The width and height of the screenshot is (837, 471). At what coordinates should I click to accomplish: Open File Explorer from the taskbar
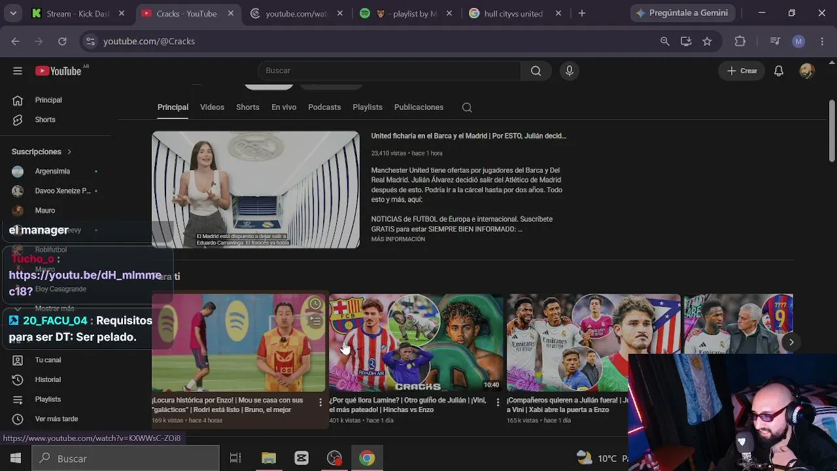tap(269, 459)
